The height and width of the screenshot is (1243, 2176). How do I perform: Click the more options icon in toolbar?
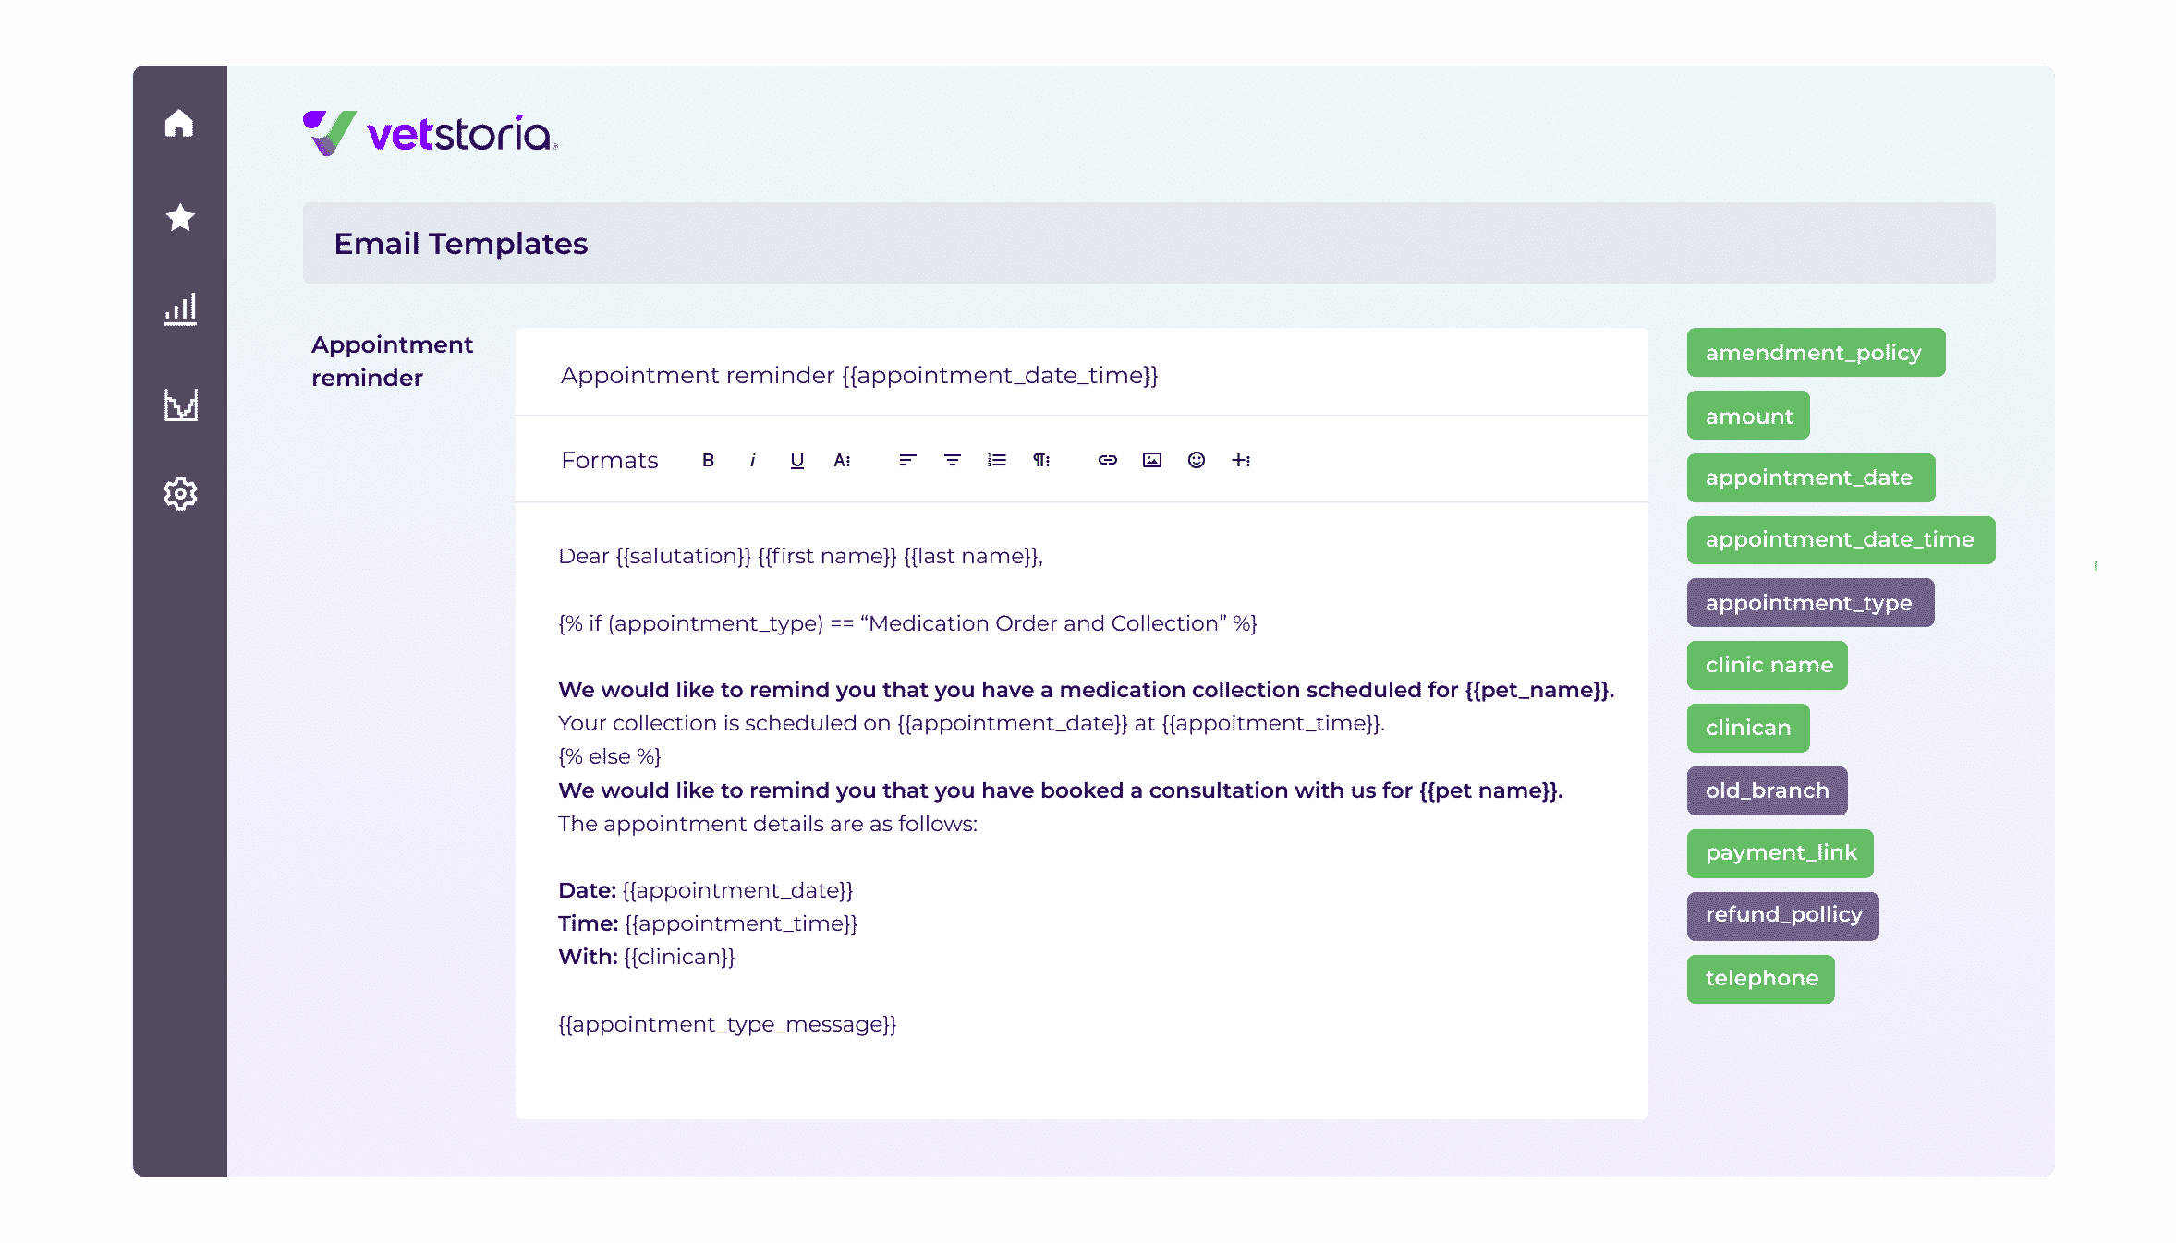(1242, 460)
